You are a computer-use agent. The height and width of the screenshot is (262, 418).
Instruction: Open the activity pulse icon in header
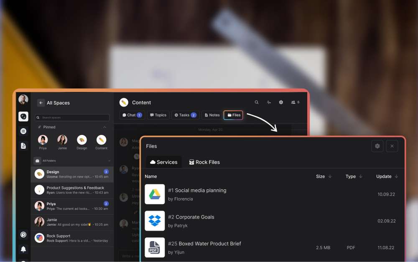269,102
